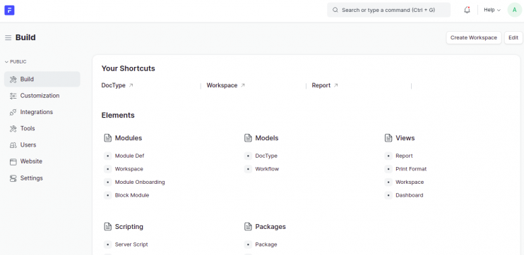
Task: Open the Module Def link
Action: click(130, 156)
